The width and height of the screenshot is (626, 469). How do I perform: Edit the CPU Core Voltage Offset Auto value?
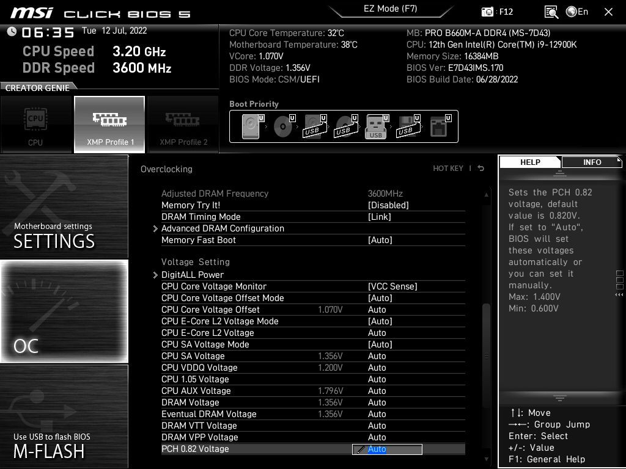pos(377,310)
